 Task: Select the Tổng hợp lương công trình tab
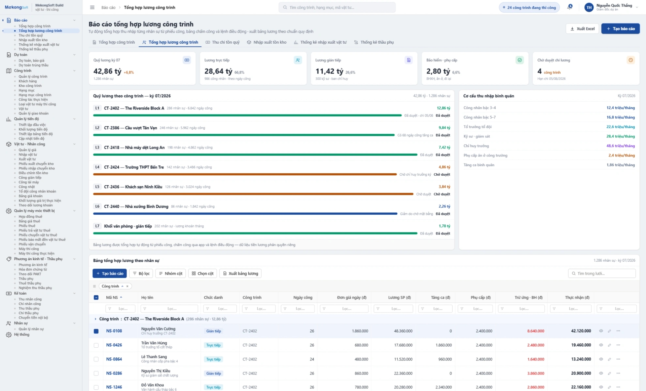click(x=170, y=42)
